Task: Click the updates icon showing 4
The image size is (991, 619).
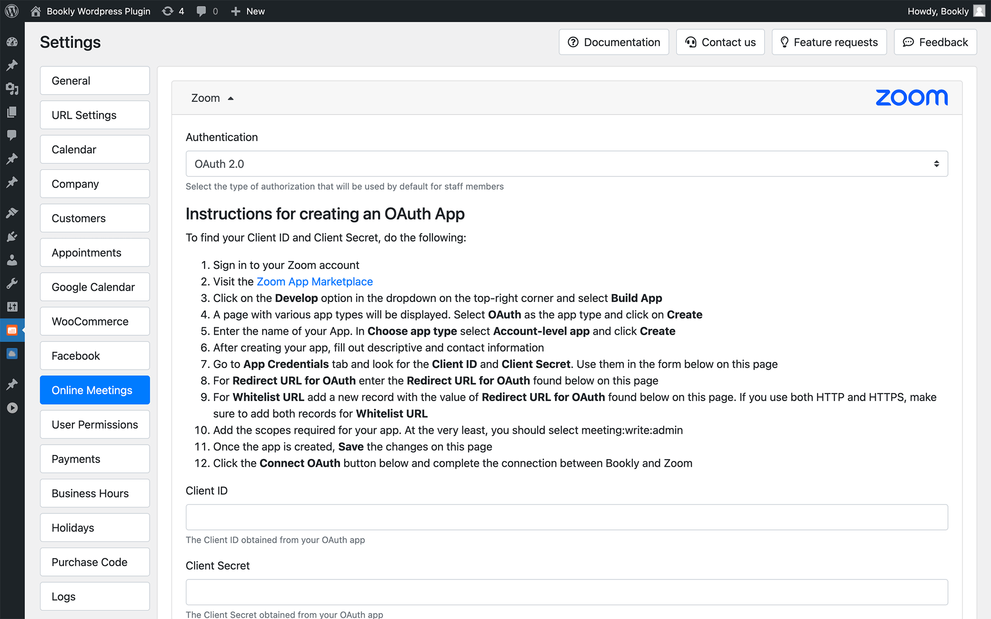Action: point(173,11)
